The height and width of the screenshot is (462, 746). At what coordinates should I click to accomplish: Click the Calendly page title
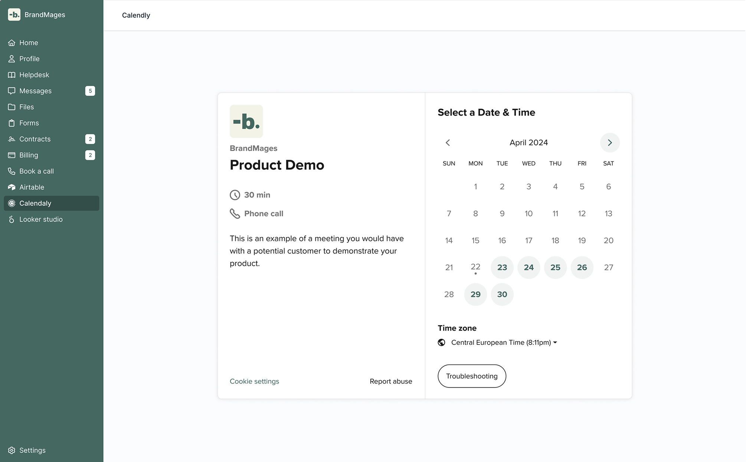[x=136, y=15]
